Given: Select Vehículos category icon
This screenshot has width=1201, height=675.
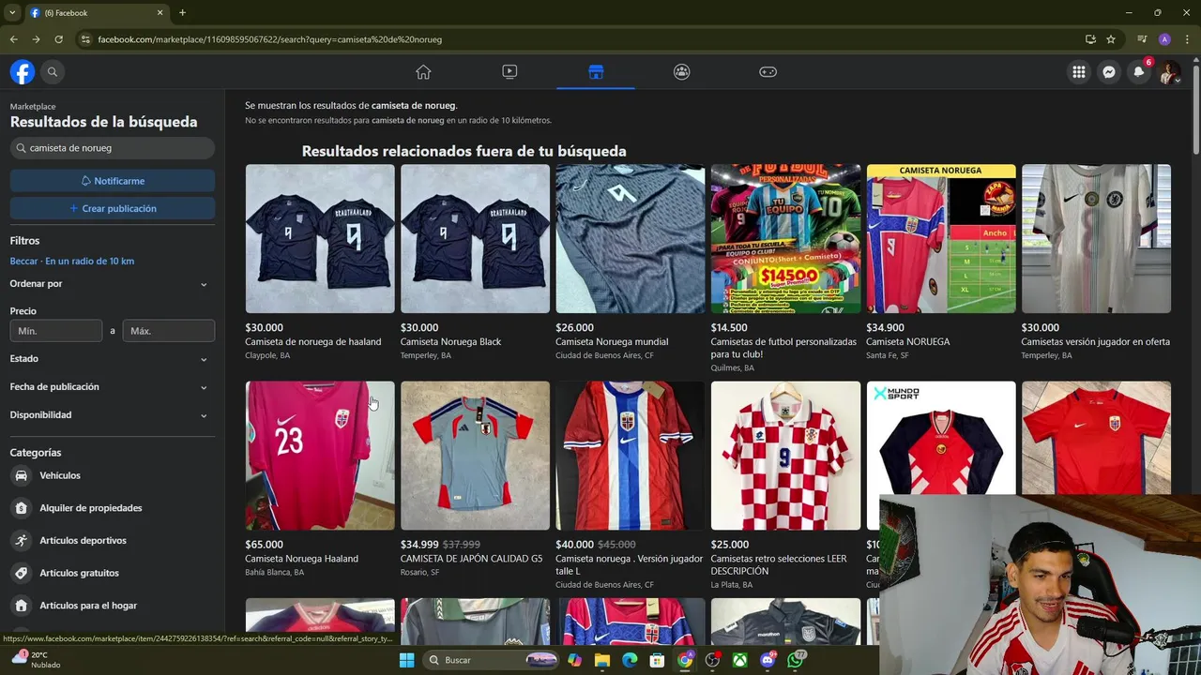Looking at the screenshot, I should tap(22, 475).
